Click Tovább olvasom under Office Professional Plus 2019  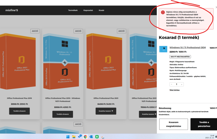(x=19, y=111)
